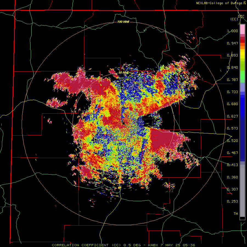Select the 0.467 scale value
The width and height of the screenshot is (247, 247).
pos(232,153)
